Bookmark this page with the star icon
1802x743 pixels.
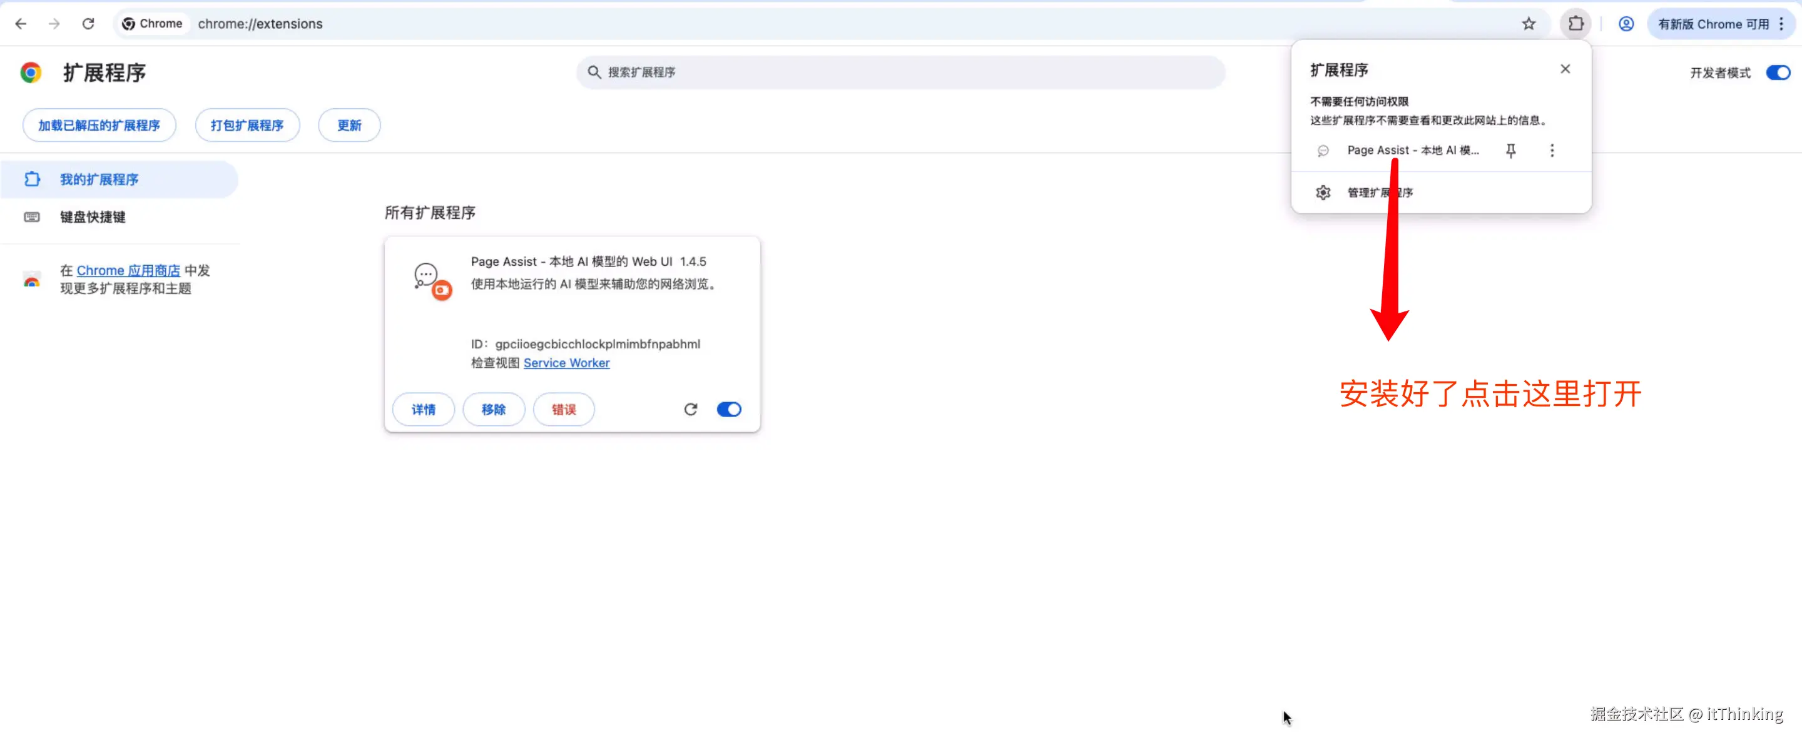click(x=1529, y=24)
